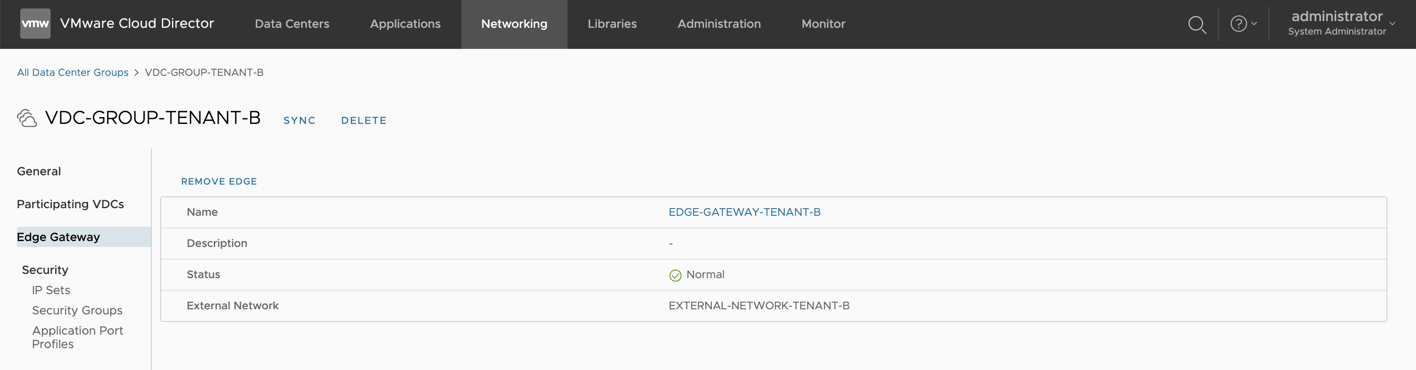Open the Administration tab
This screenshot has height=370, width=1416.
click(x=719, y=24)
